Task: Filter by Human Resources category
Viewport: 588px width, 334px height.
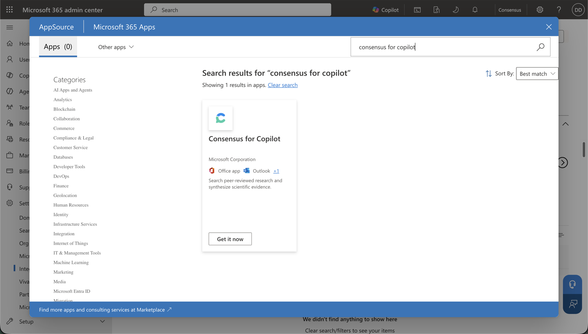Action: tap(71, 205)
